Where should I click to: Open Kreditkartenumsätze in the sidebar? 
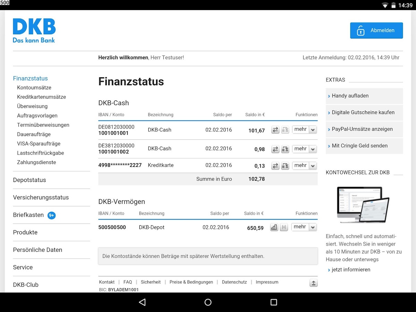[42, 97]
